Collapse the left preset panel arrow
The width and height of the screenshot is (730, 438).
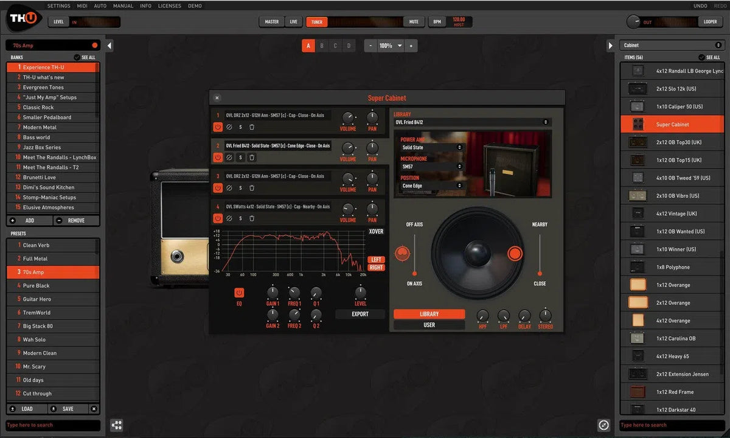pos(109,46)
